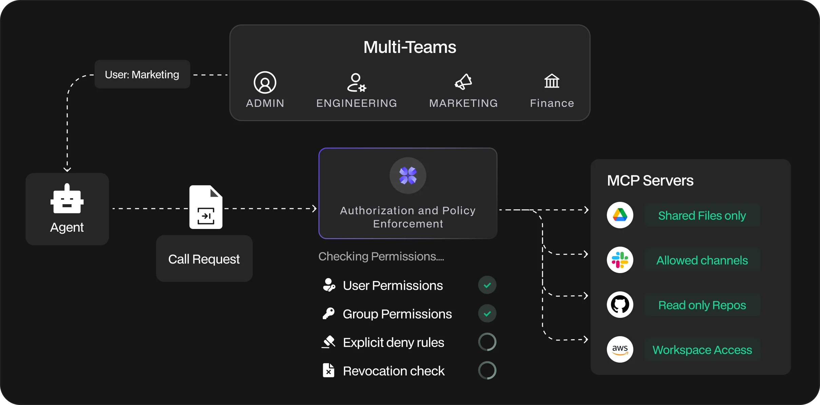Click the Group Permissions label
Image resolution: width=820 pixels, height=405 pixels.
click(397, 314)
